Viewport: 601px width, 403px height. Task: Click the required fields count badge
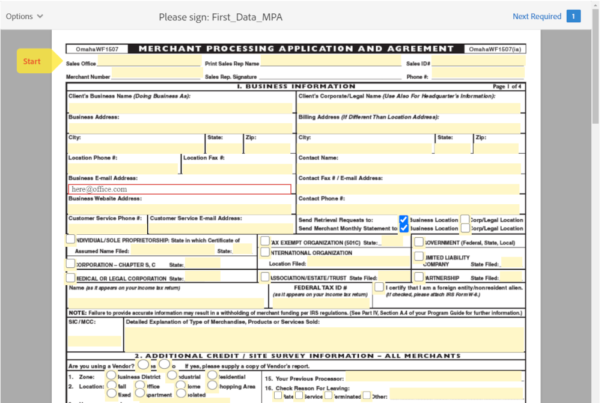point(573,16)
